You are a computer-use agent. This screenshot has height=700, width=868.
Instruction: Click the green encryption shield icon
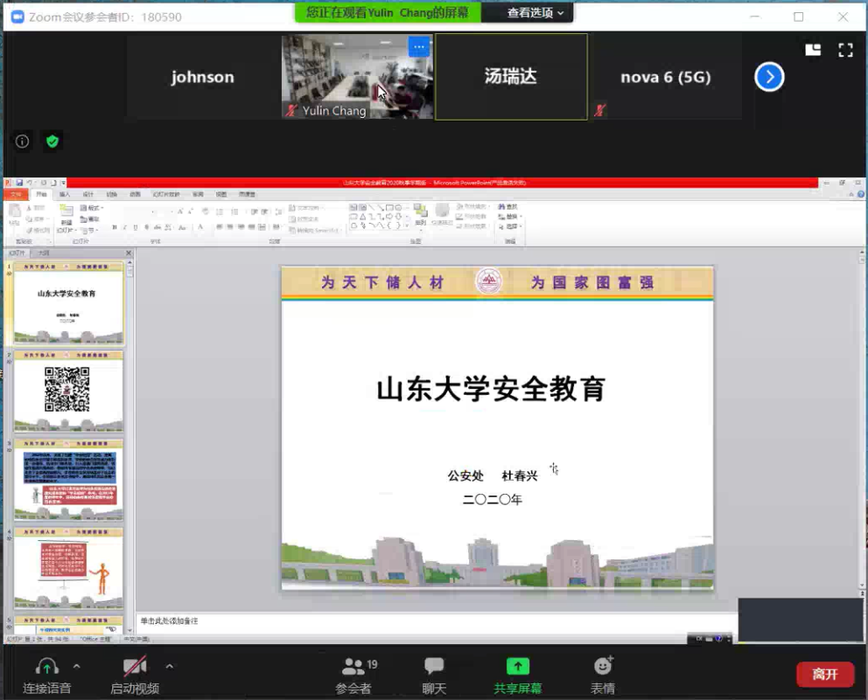click(x=52, y=141)
